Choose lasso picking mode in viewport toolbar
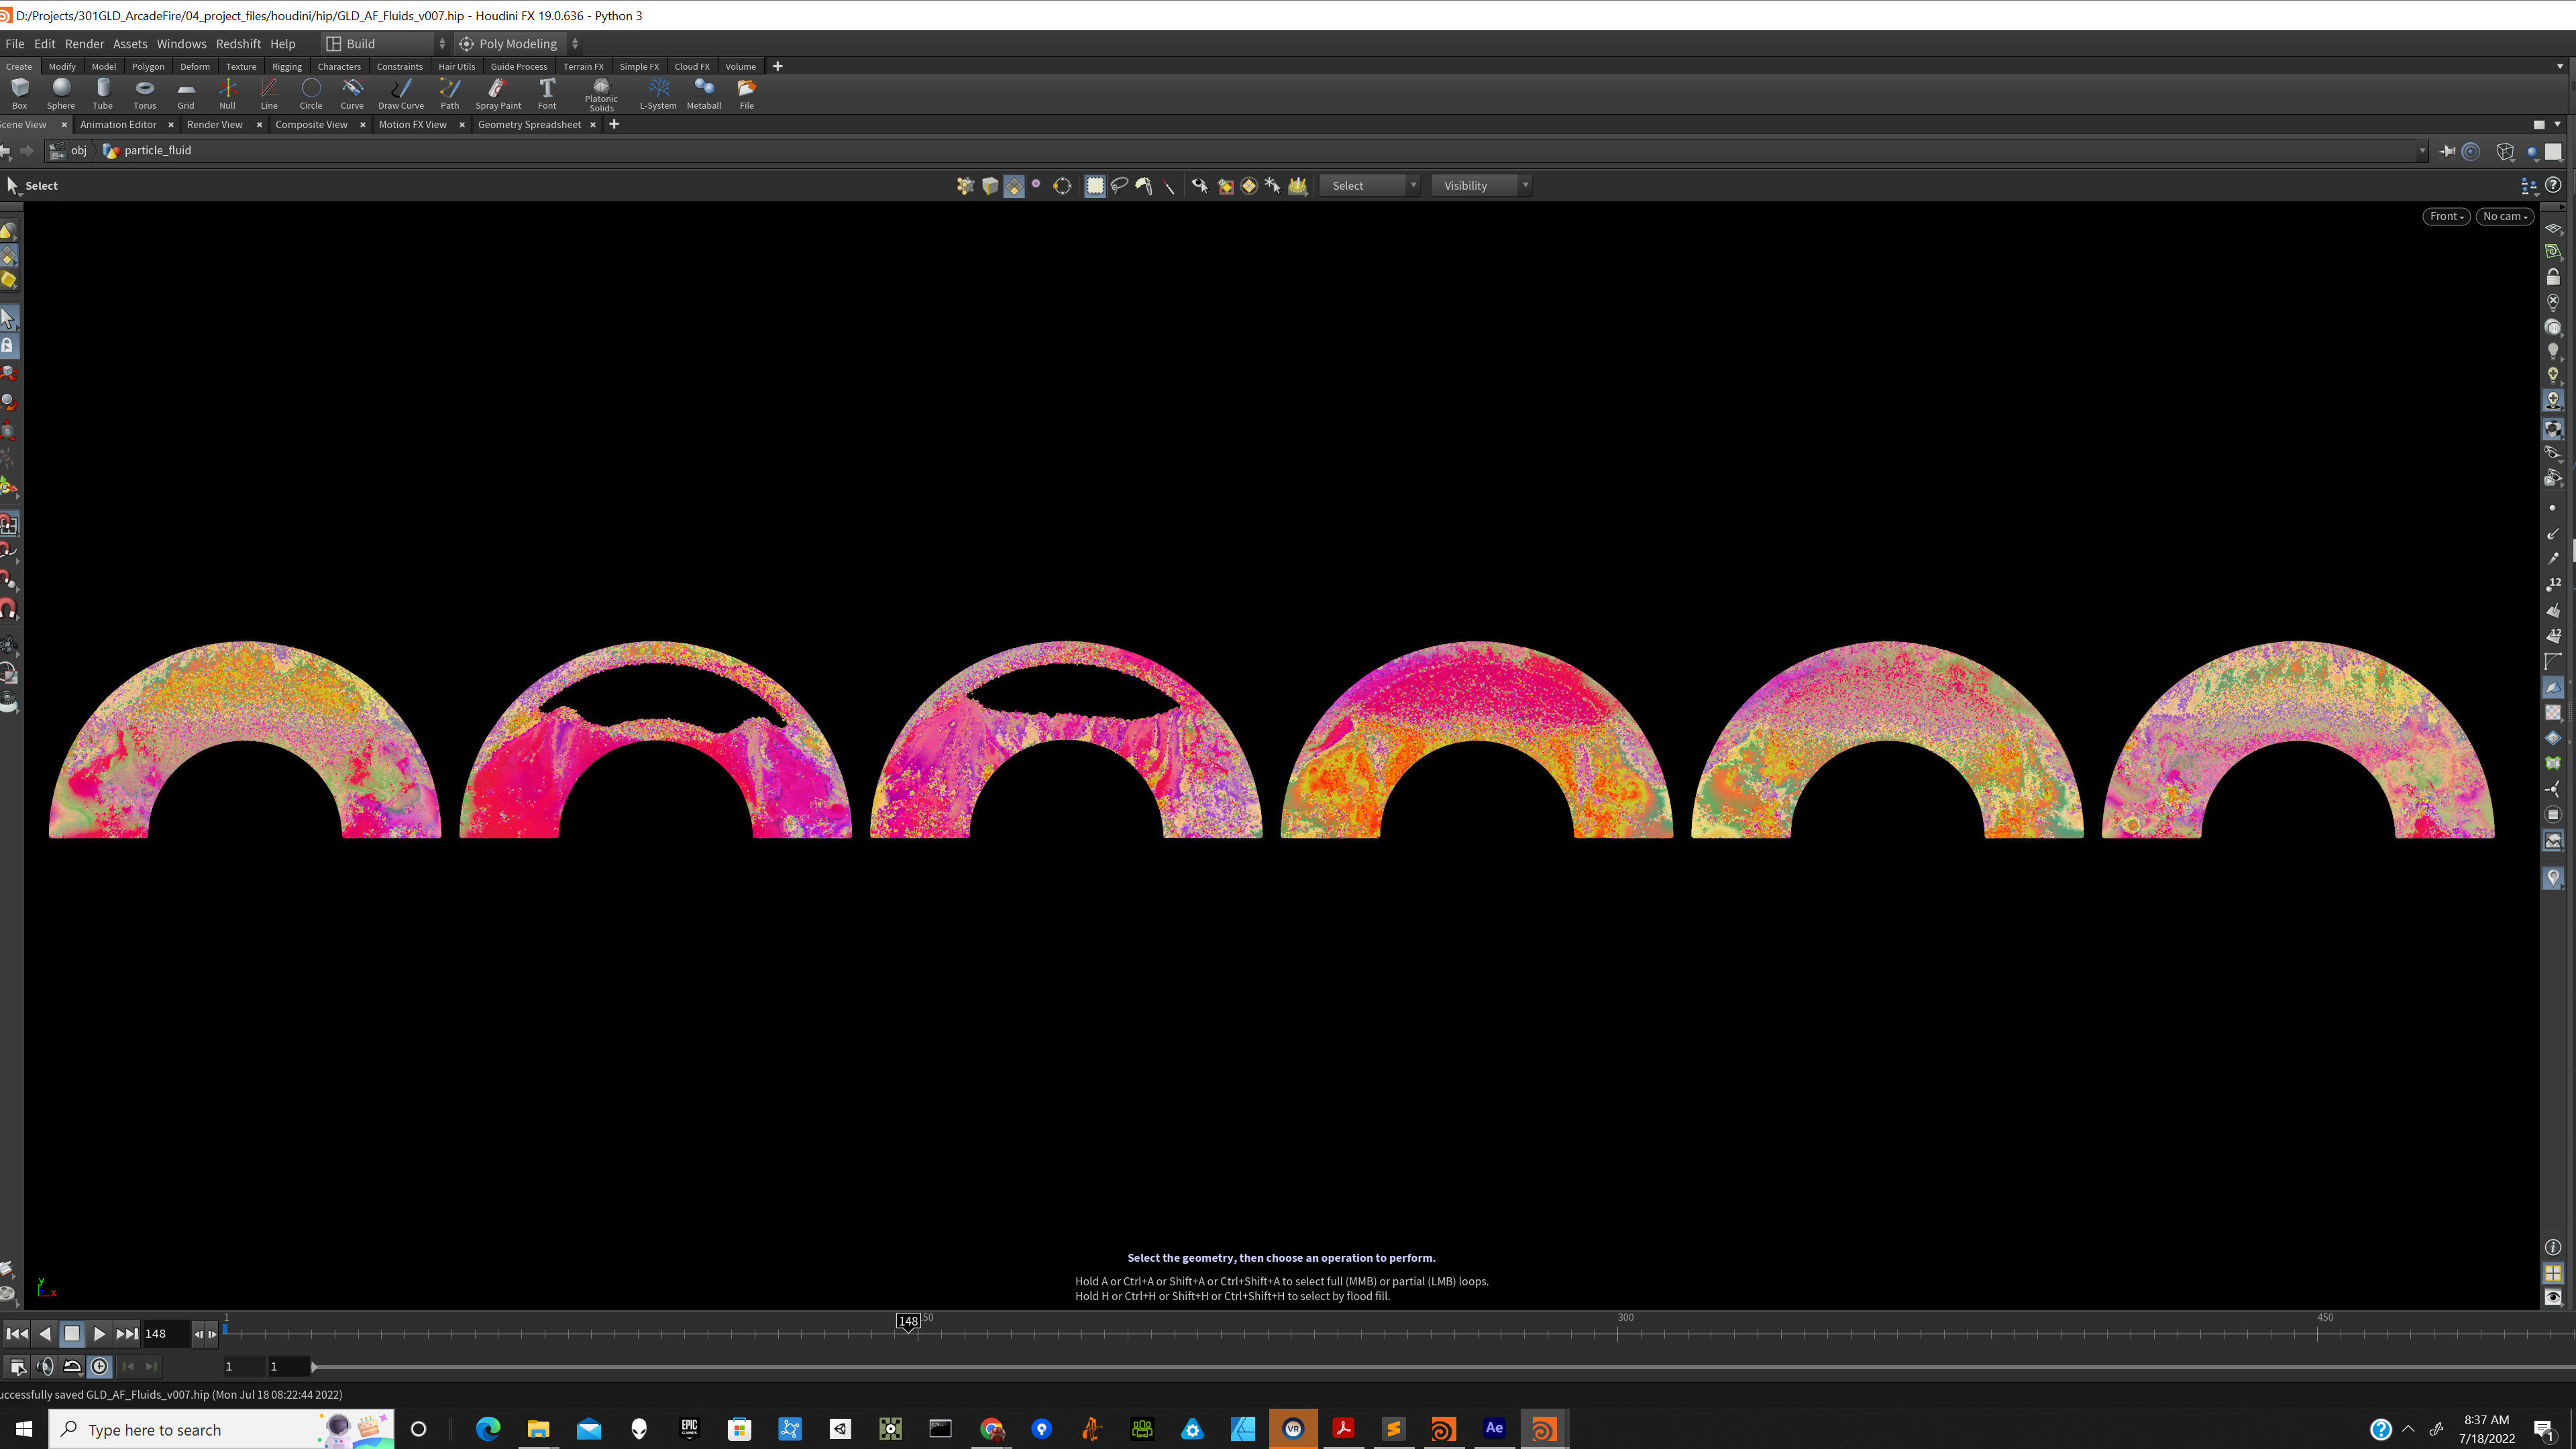Image resolution: width=2576 pixels, height=1449 pixels. pos(1120,185)
